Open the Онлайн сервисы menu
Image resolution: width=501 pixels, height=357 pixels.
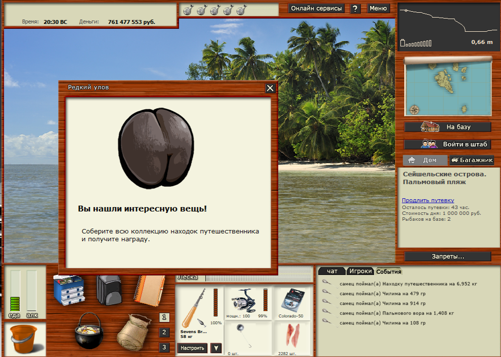(x=316, y=8)
